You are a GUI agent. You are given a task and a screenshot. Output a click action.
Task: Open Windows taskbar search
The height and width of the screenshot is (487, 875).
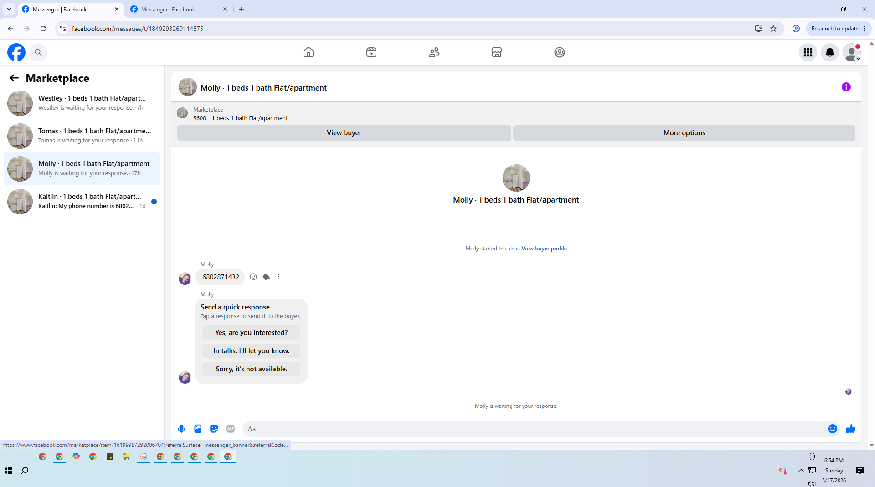click(25, 471)
